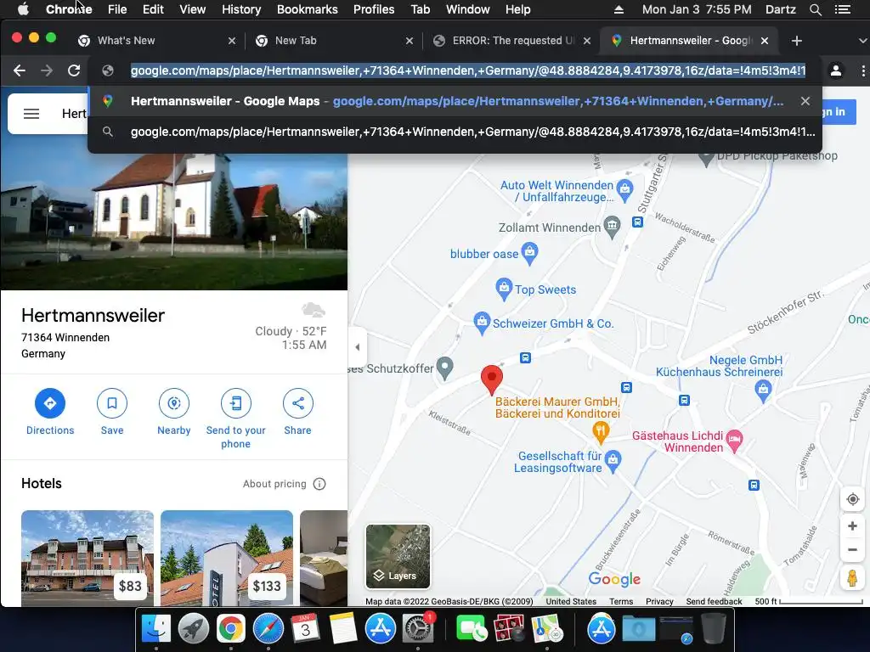The image size is (870, 652).
Task: Click the bus stop icon near Zollamt
Action: pos(637,222)
